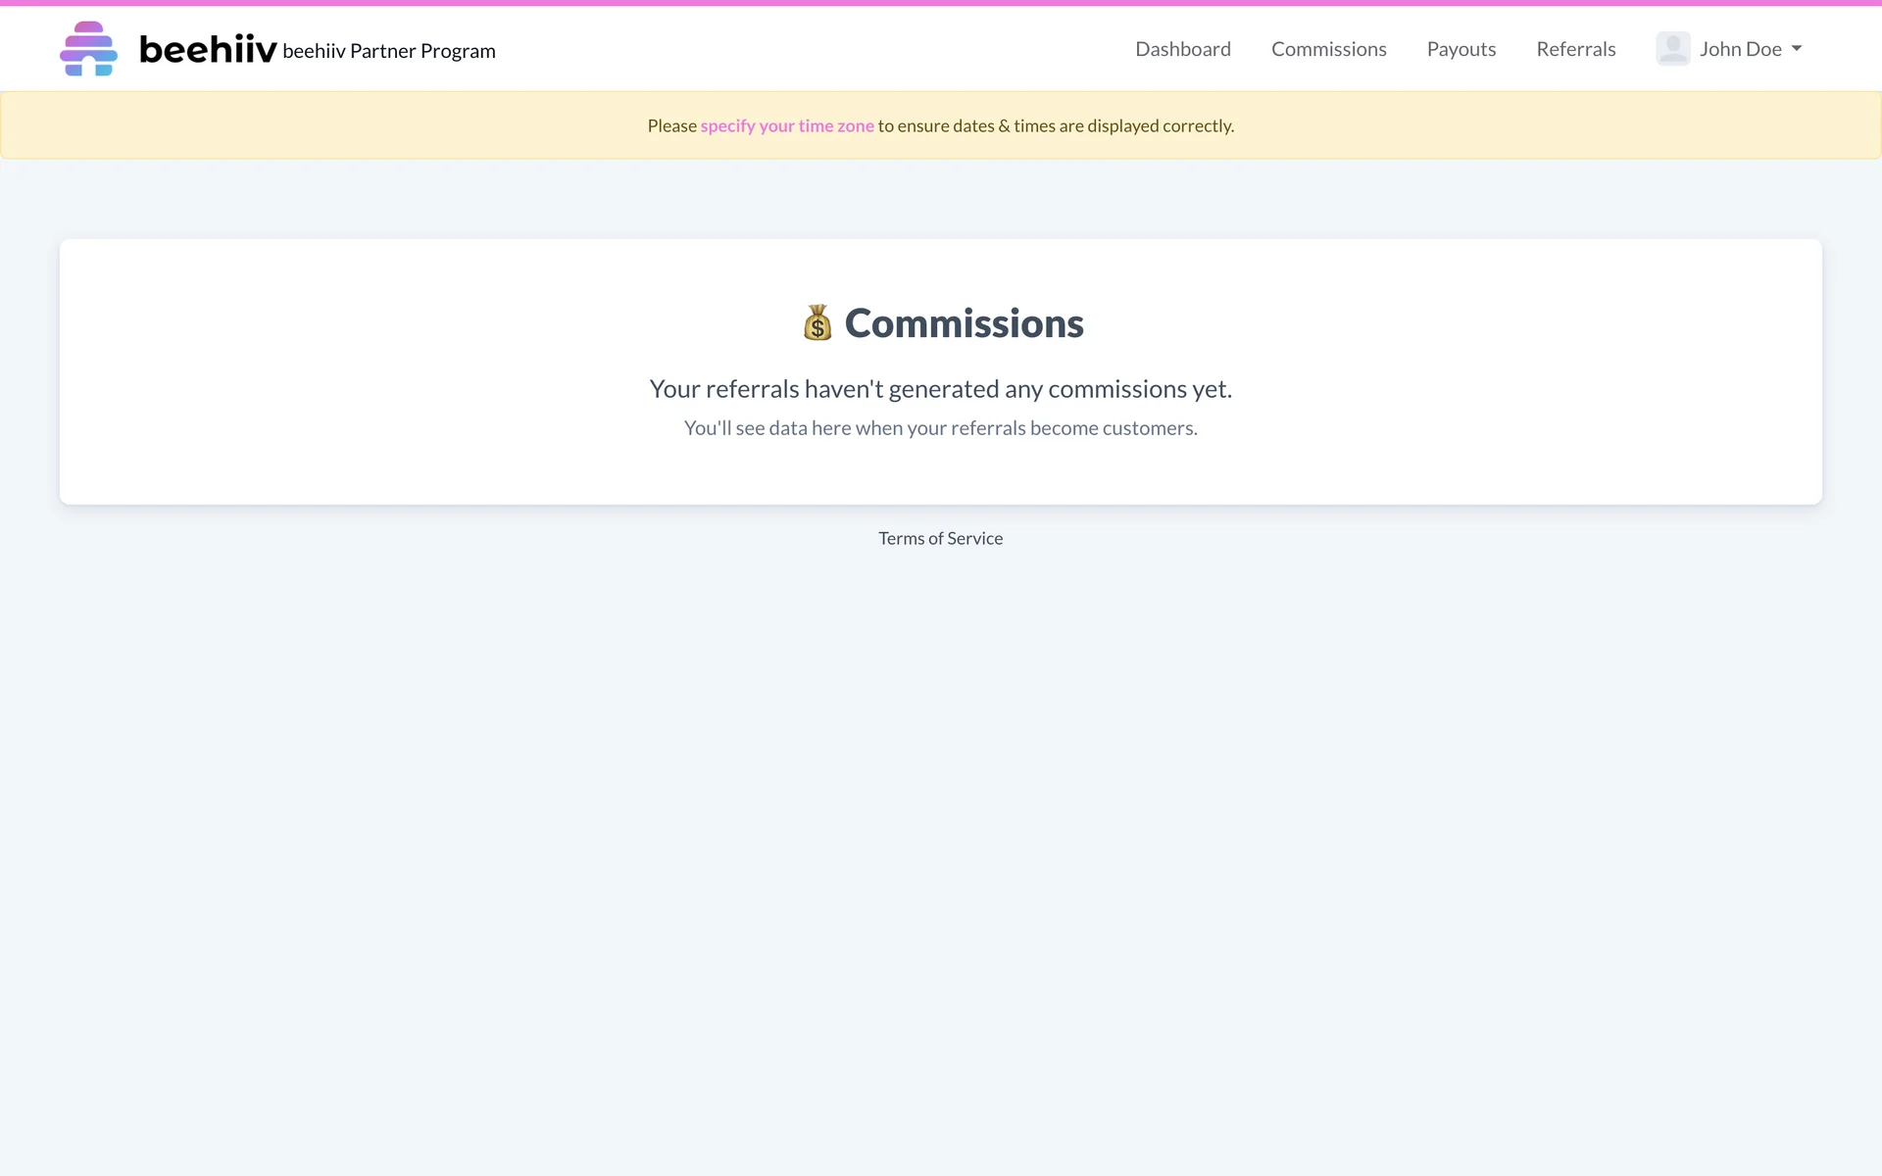This screenshot has width=1882, height=1176.
Task: Click the banner text 'displayed correctly'
Action: click(x=1160, y=125)
